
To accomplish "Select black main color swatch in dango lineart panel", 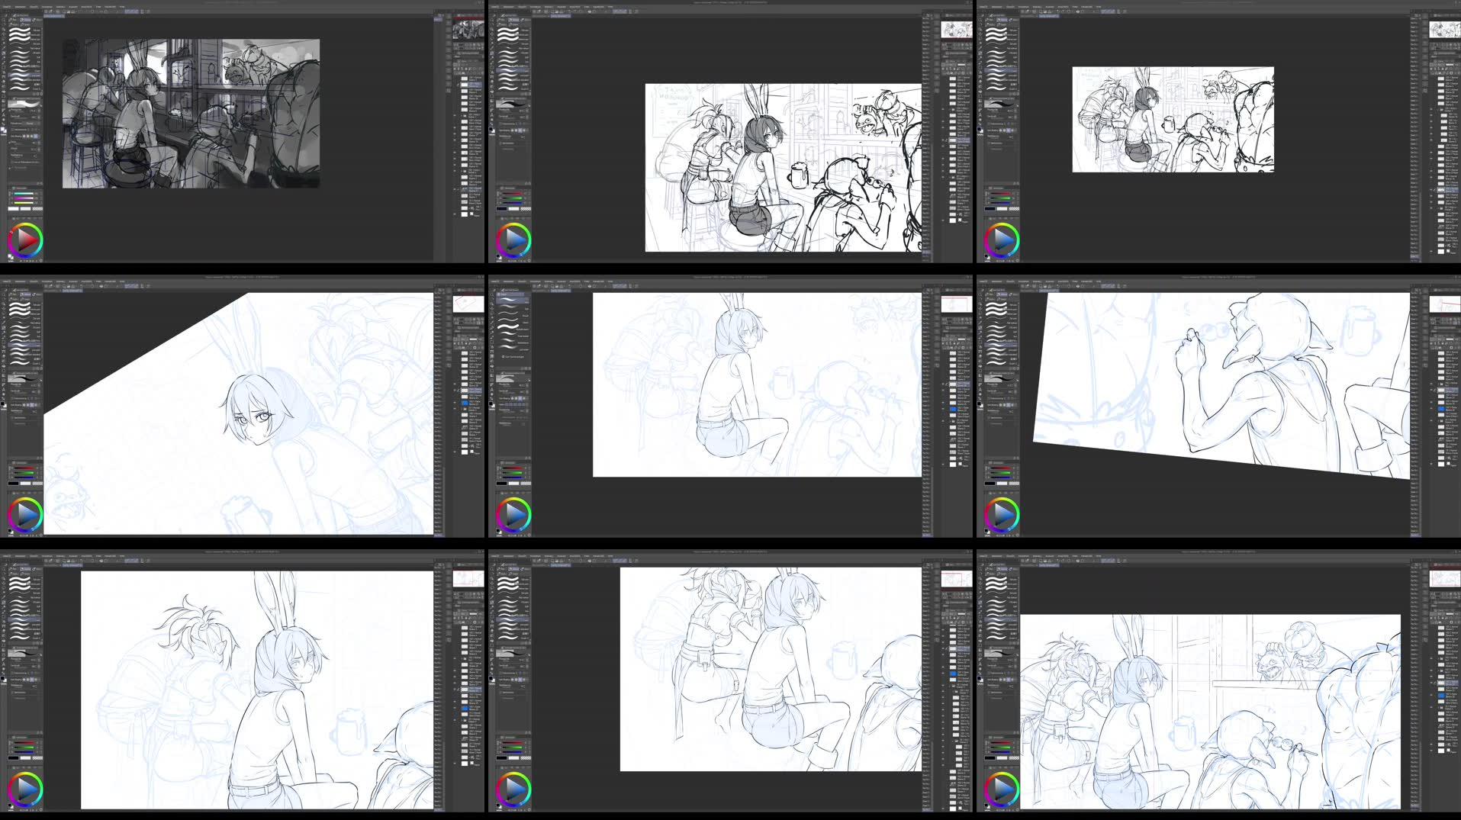I will click(990, 758).
